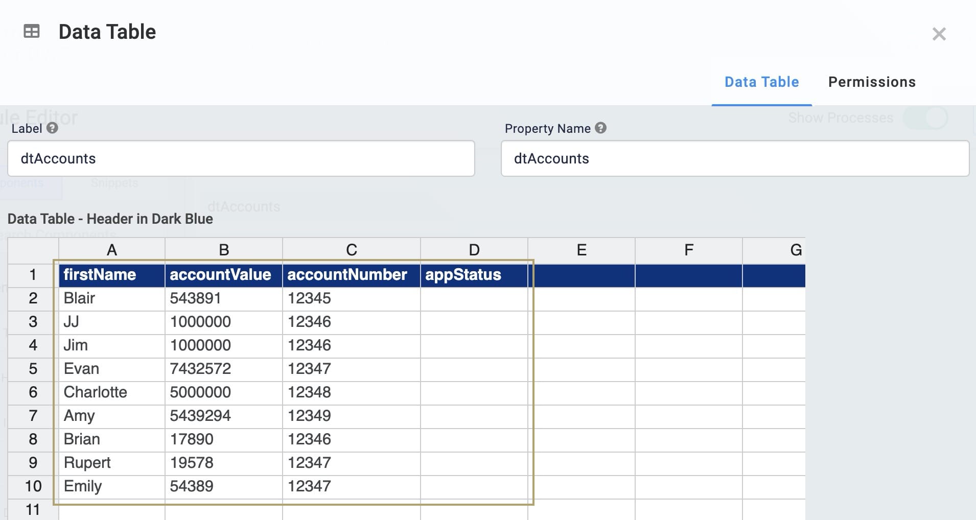Select column D header
This screenshot has width=976, height=520.
pos(474,250)
